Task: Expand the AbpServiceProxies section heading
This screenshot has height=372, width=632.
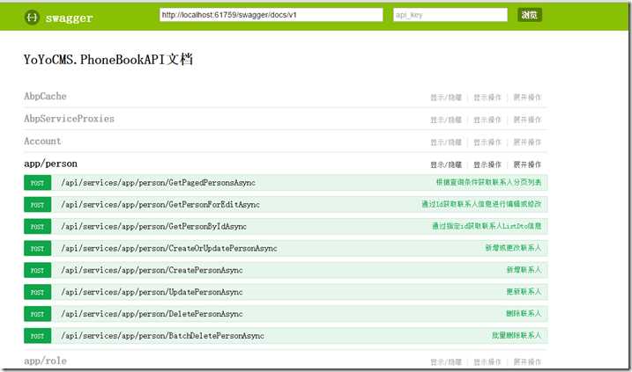Action: click(69, 119)
